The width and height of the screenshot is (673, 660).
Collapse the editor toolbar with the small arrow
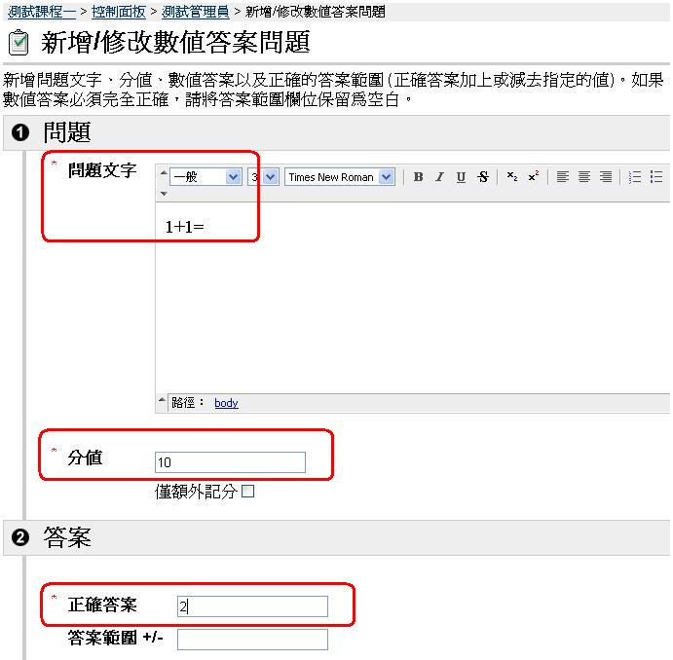pos(163,194)
